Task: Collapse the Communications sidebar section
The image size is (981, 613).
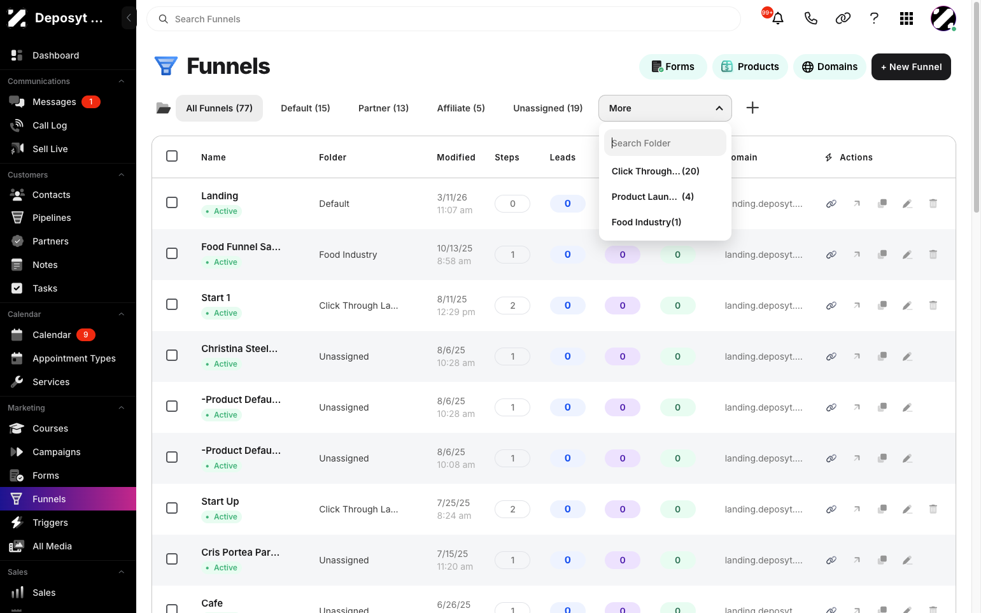Action: (x=121, y=81)
